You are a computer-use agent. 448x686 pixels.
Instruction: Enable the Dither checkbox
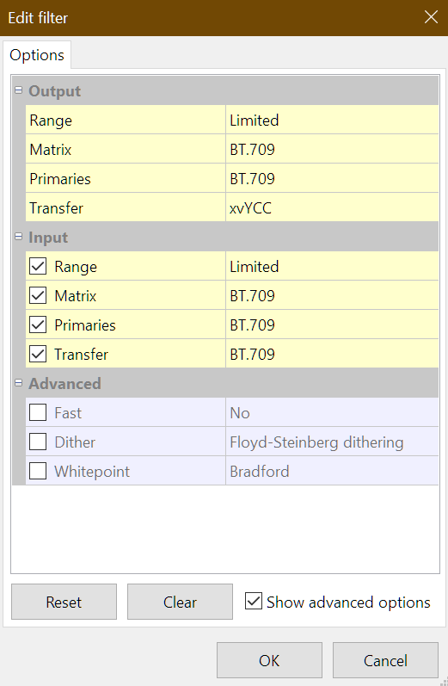38,442
